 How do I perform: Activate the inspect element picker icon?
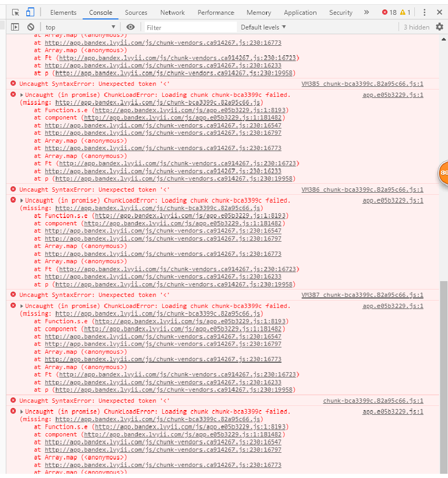click(15, 12)
